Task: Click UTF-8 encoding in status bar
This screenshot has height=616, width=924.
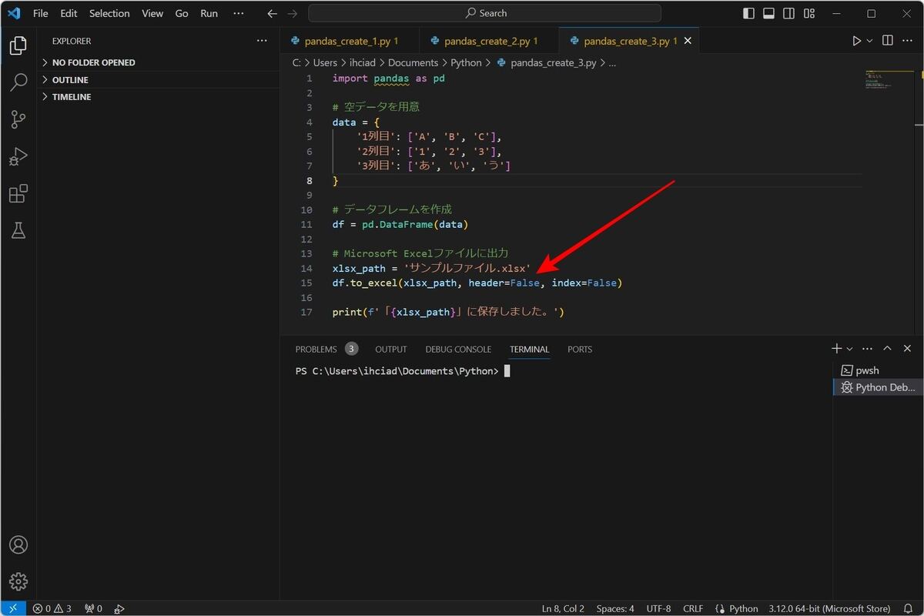Action: pyautogui.click(x=658, y=608)
